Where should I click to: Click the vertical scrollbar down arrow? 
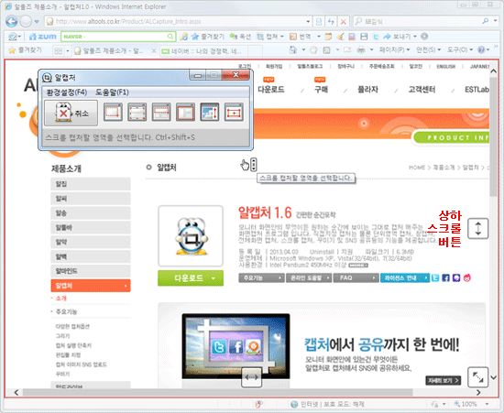point(493,377)
